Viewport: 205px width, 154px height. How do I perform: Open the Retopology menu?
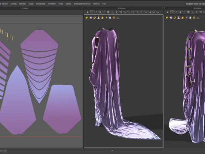point(41,4)
